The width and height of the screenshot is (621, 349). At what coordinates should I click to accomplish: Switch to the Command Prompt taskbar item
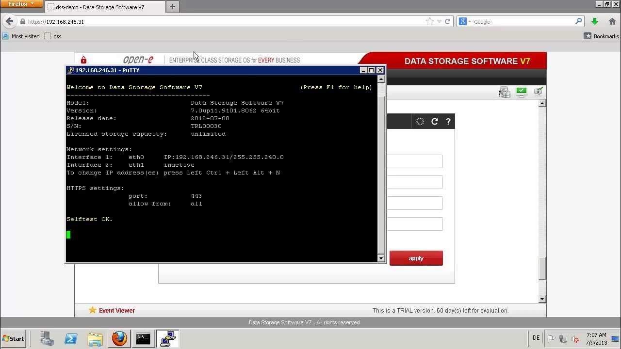point(143,339)
